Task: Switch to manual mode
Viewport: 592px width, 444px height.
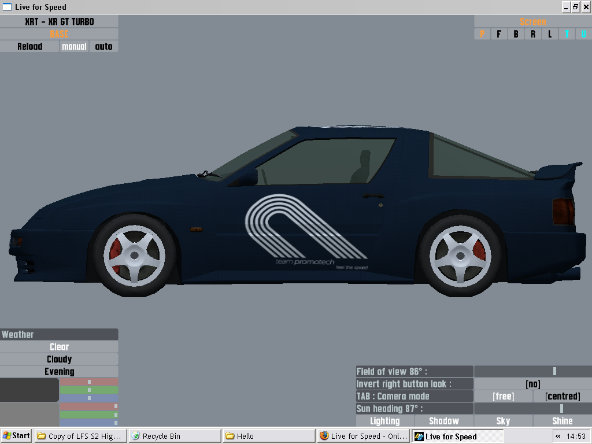Action: click(74, 46)
